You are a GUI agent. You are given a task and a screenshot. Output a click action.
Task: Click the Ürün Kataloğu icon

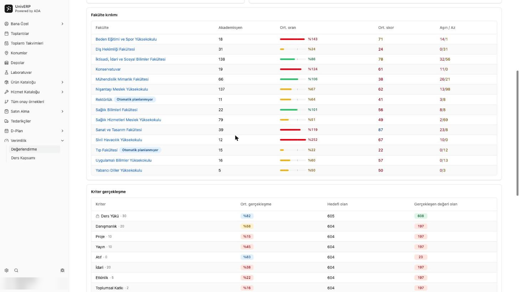click(6, 82)
